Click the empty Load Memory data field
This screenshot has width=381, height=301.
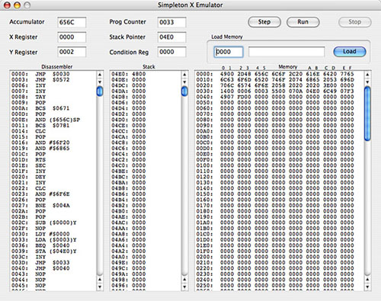point(287,52)
